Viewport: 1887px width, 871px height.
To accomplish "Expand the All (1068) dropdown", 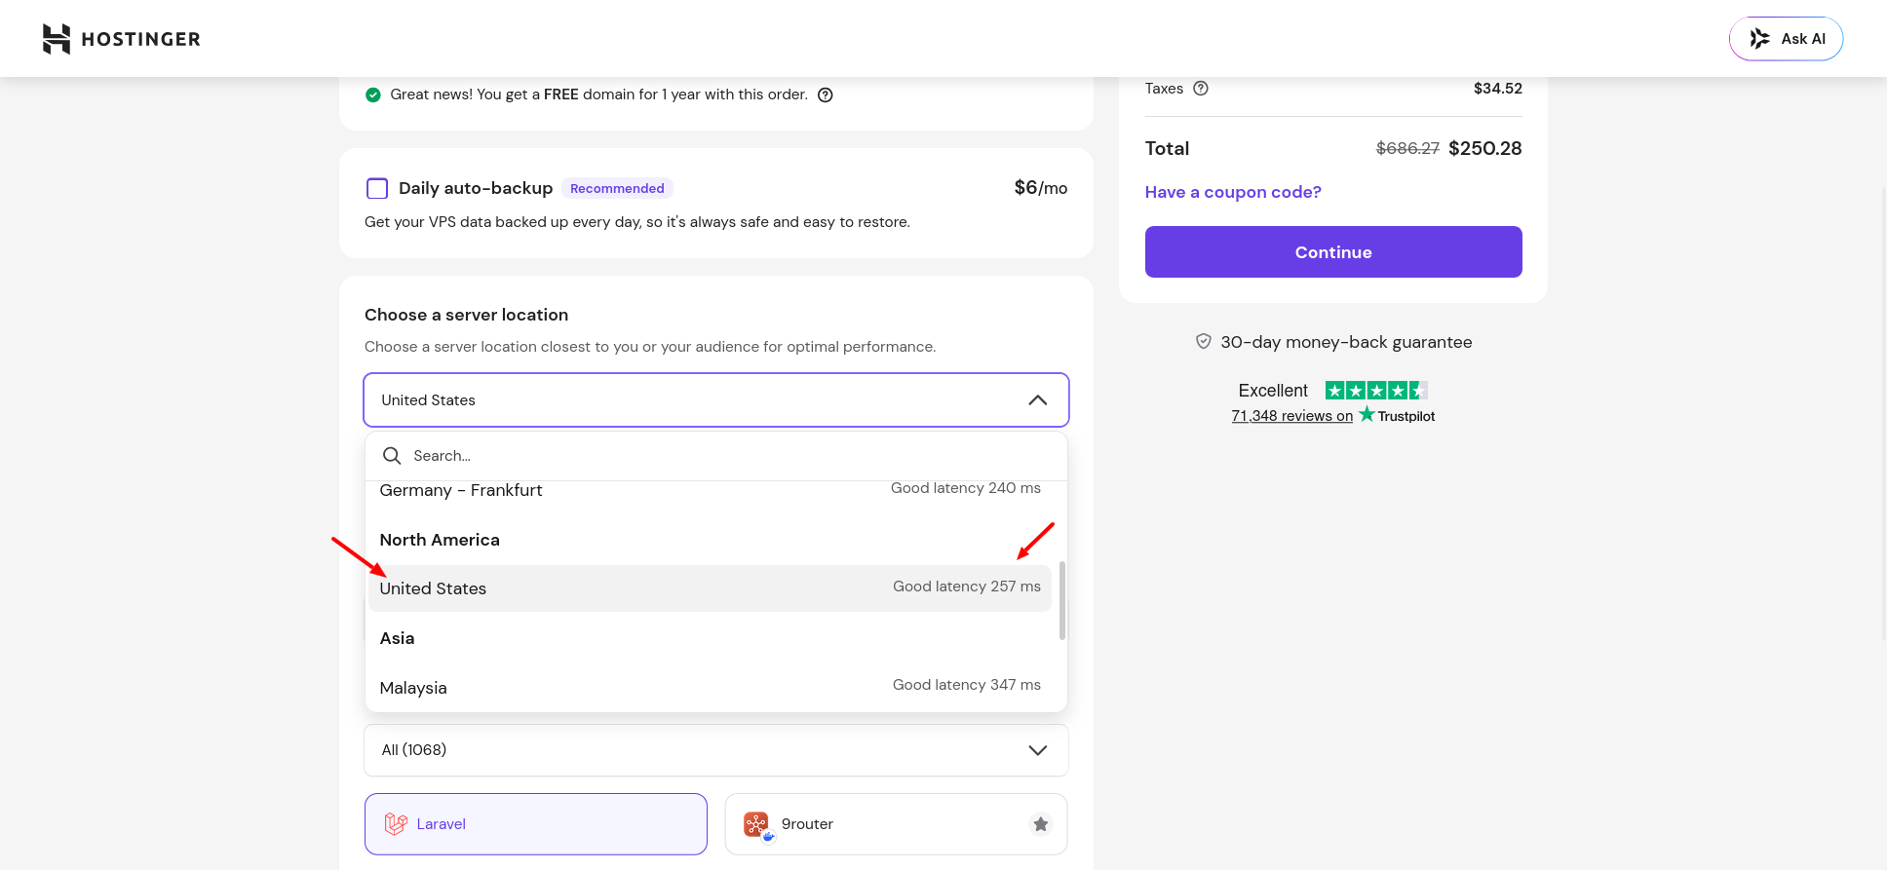I will [716, 750].
